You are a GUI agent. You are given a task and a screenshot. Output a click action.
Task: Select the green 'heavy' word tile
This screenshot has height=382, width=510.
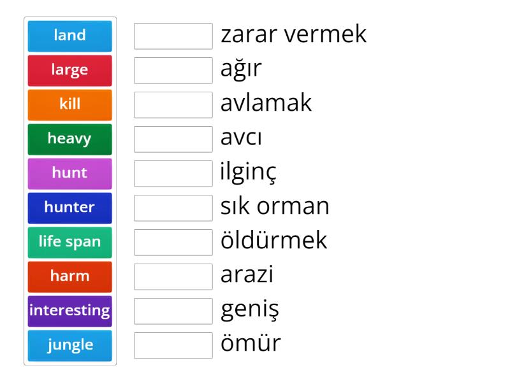70,139
